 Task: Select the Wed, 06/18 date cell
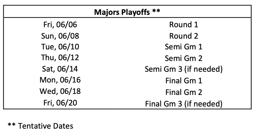point(60,91)
